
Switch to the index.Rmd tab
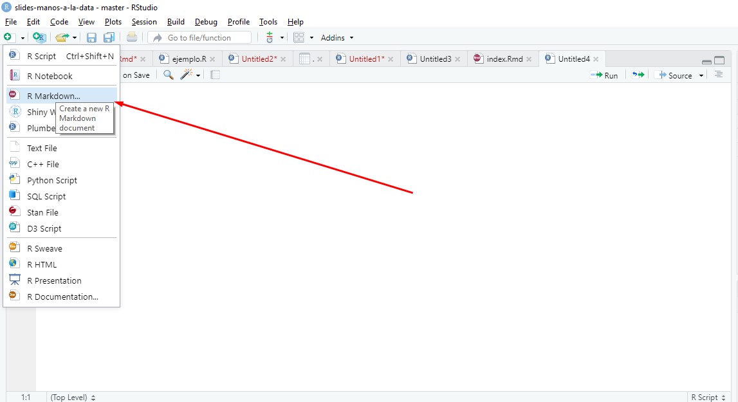click(504, 59)
